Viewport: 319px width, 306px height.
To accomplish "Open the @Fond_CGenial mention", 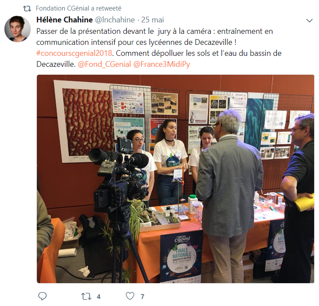I will pyautogui.click(x=104, y=64).
